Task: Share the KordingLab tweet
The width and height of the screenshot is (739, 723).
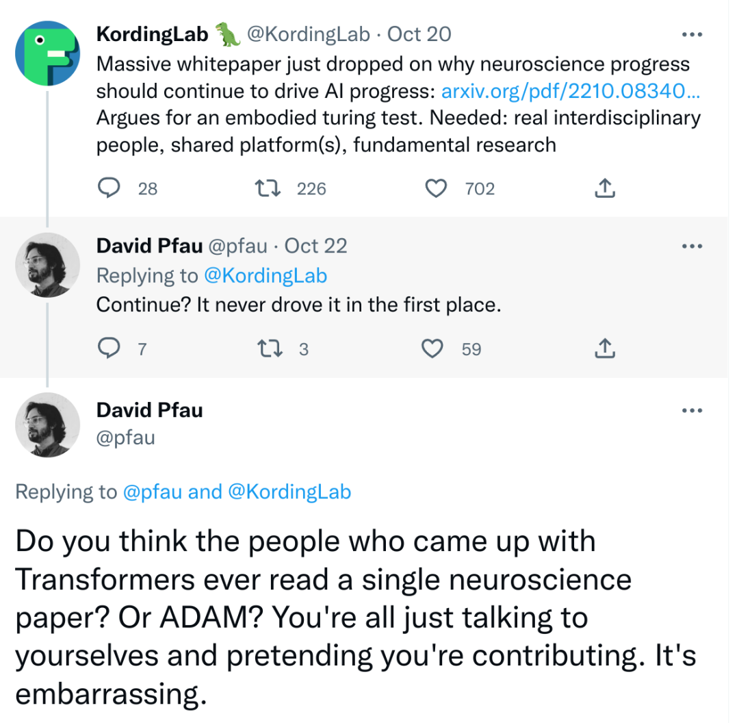Action: pyautogui.click(x=606, y=188)
